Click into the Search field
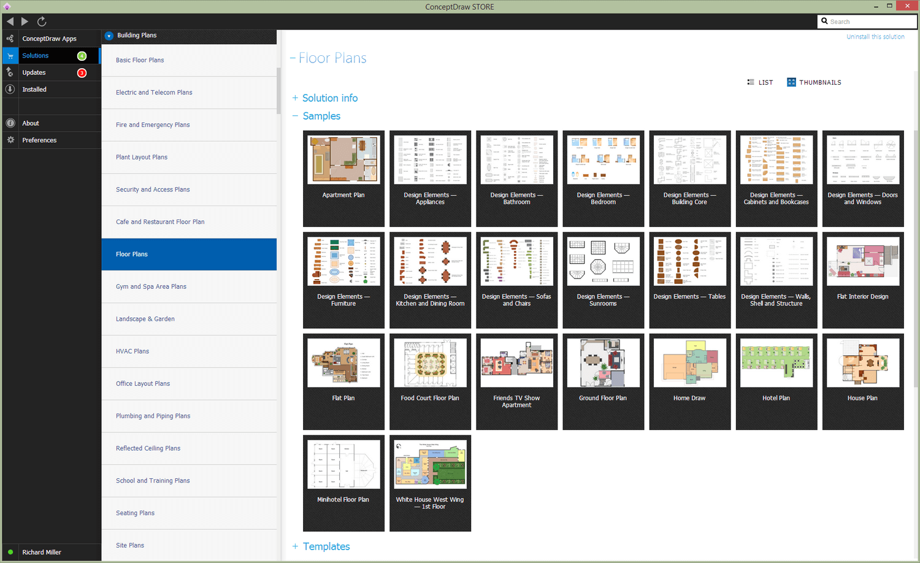Screen dimensions: 920x563 [867, 21]
